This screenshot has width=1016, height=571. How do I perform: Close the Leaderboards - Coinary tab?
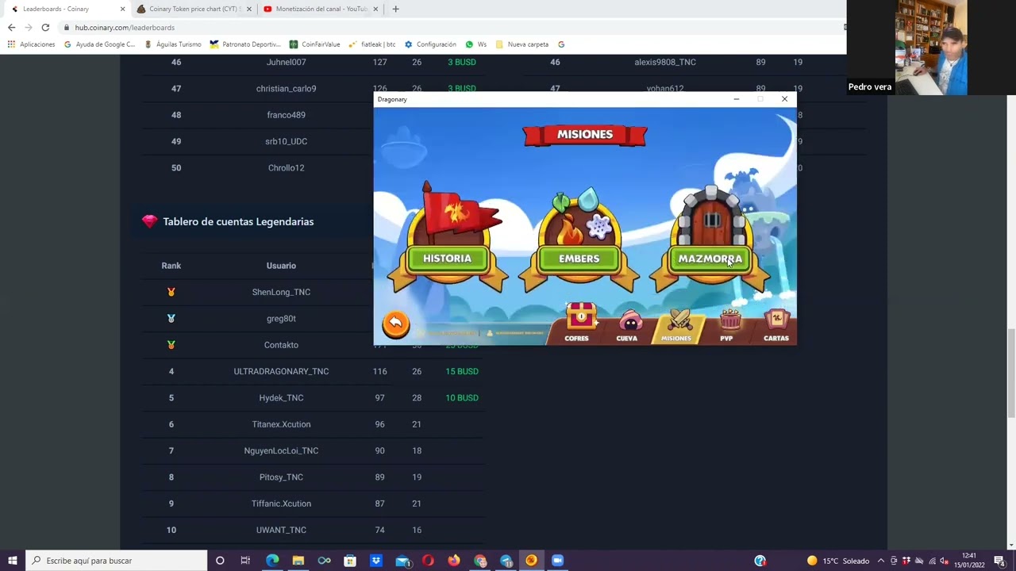click(x=122, y=9)
